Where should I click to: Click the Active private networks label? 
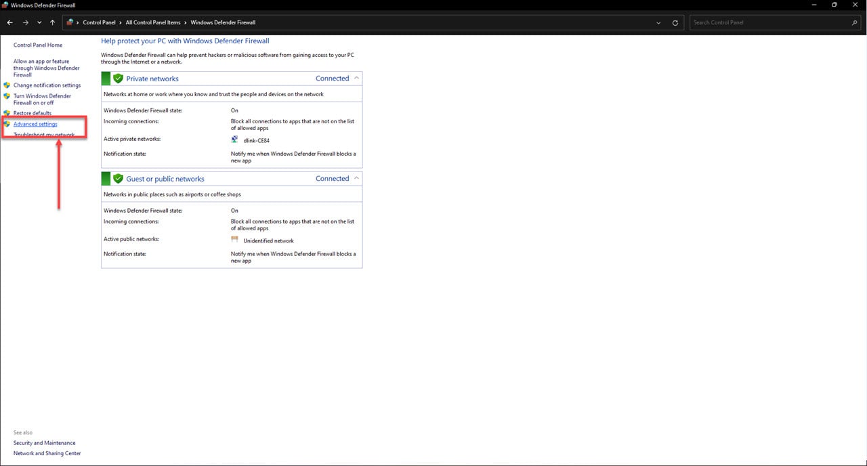132,139
